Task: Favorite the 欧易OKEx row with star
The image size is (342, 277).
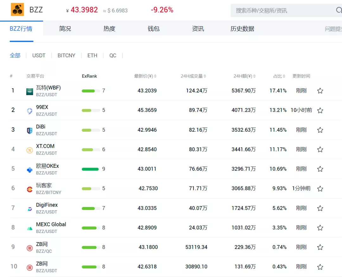Action: 320,169
